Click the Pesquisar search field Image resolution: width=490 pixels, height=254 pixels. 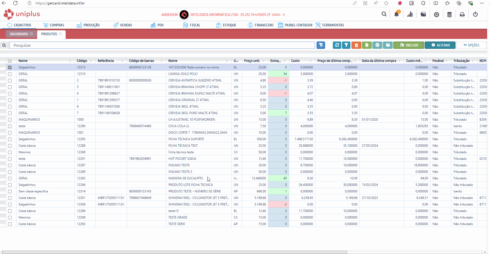162,45
